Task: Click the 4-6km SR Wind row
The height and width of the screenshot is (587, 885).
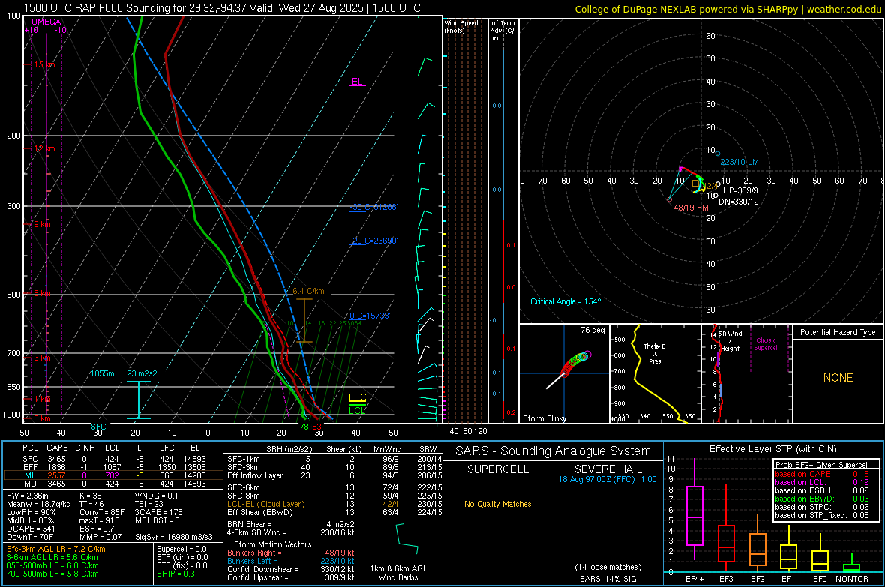Action: (x=291, y=532)
